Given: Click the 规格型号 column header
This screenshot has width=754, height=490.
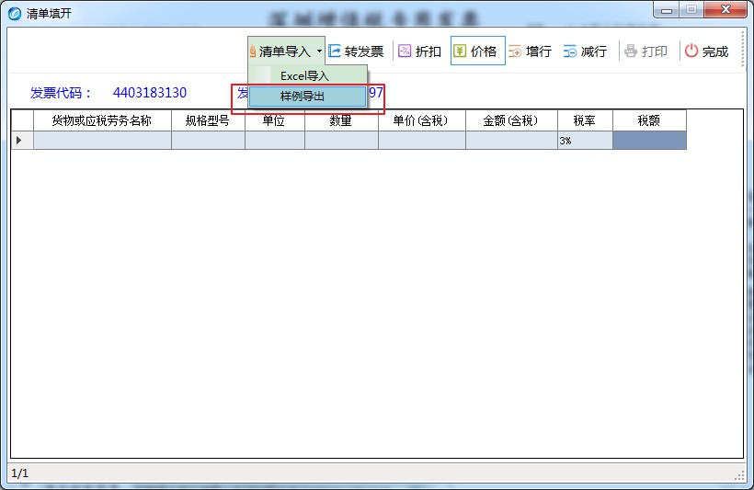Looking at the screenshot, I should click(208, 120).
